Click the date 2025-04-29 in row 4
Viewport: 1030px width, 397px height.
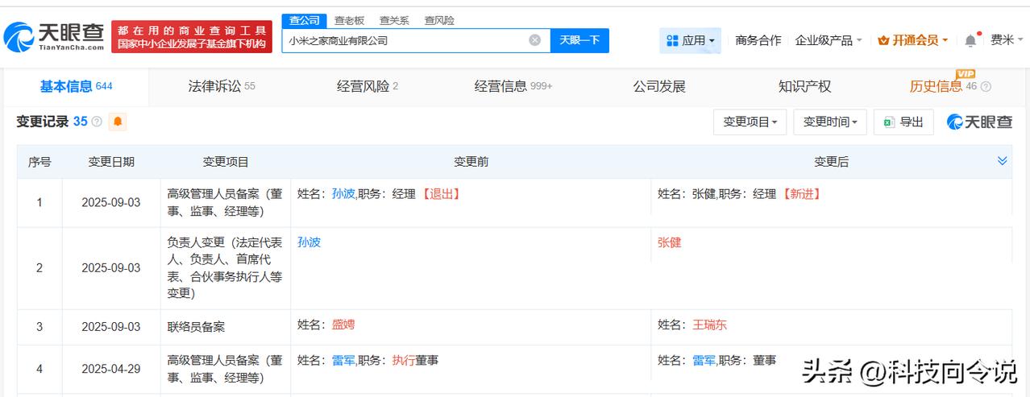111,369
